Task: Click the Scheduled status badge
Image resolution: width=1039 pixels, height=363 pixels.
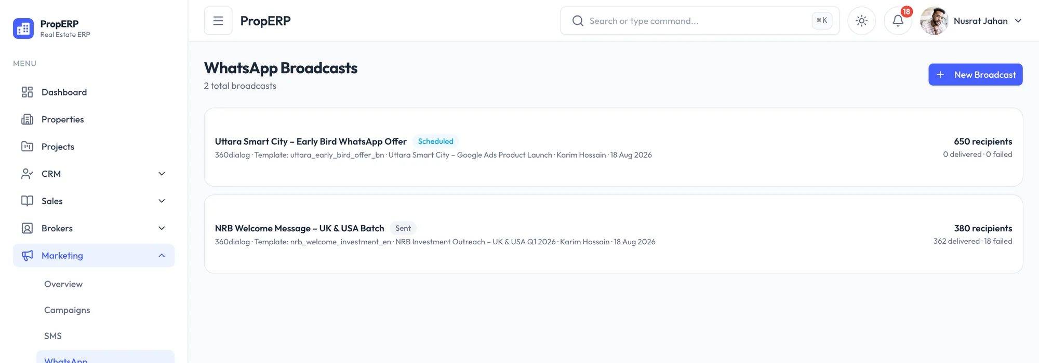Action: tap(435, 141)
